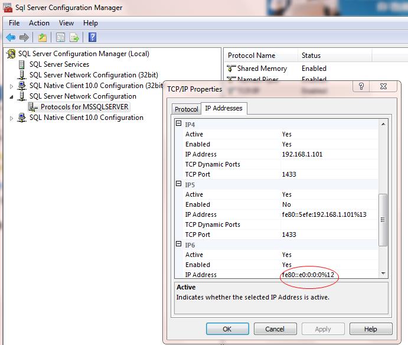Click the IP6 address fe80::e0:0:0:0%12

pos(308,275)
